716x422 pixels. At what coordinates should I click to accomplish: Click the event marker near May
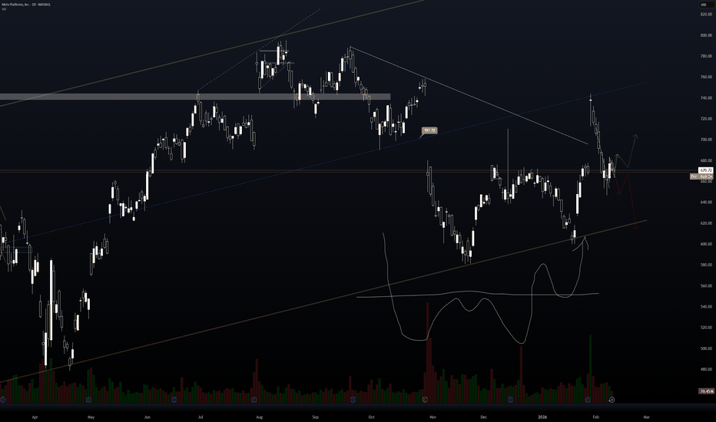click(x=88, y=400)
